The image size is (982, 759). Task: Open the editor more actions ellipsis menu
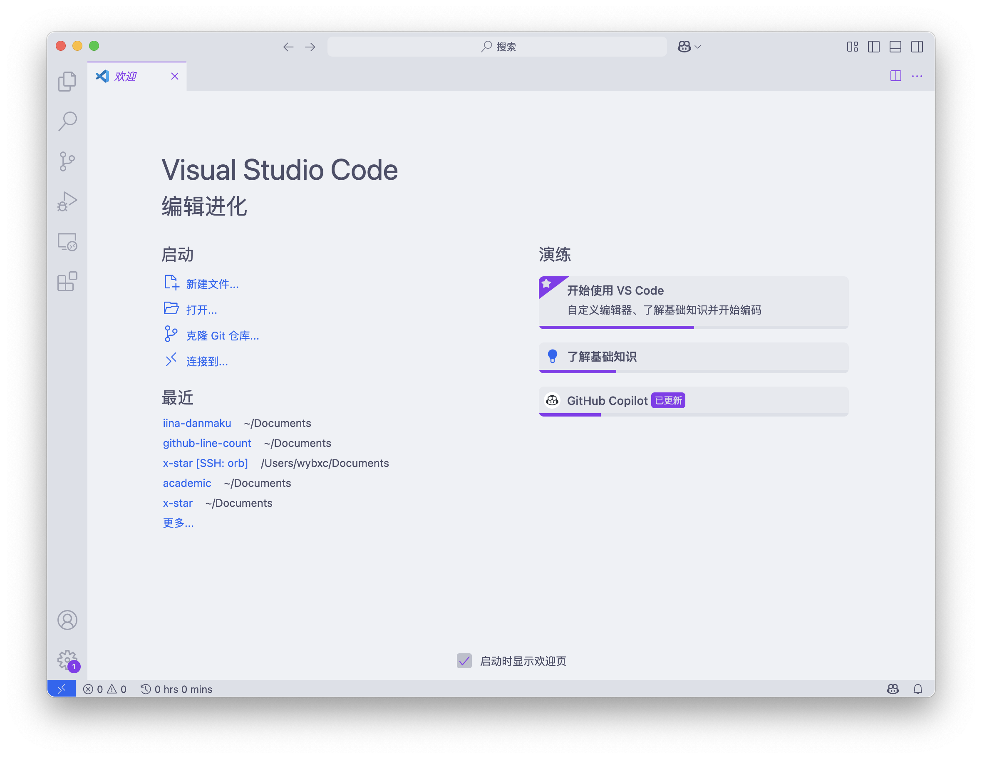[x=917, y=76]
